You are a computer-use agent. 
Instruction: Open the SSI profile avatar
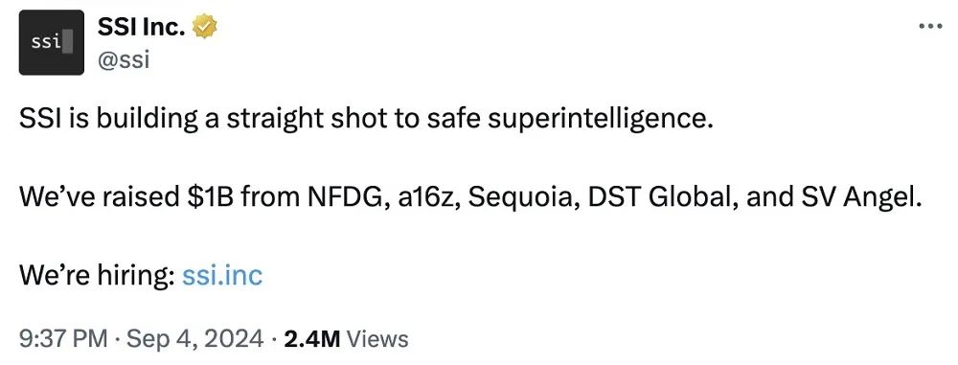click(x=52, y=42)
